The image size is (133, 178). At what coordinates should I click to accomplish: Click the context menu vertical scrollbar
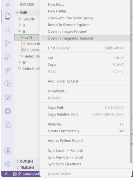[x=131, y=82]
